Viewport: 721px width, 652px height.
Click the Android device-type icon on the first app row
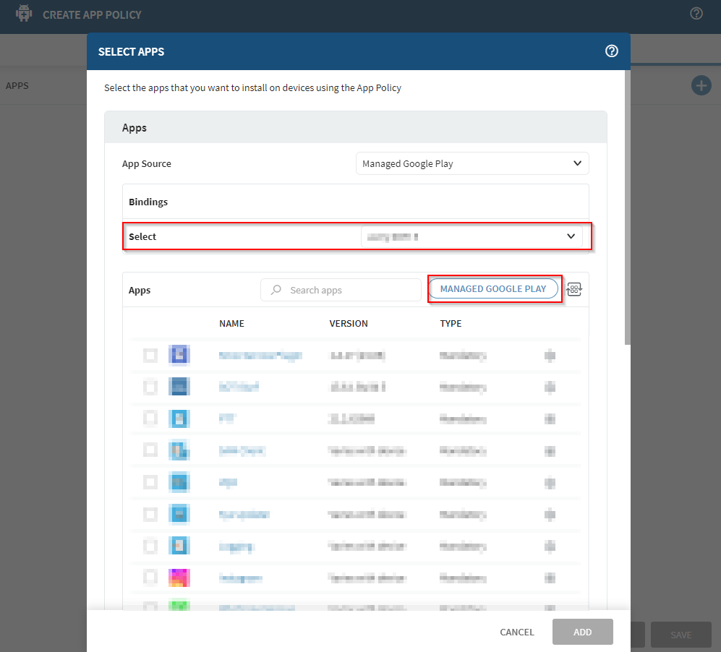(550, 355)
